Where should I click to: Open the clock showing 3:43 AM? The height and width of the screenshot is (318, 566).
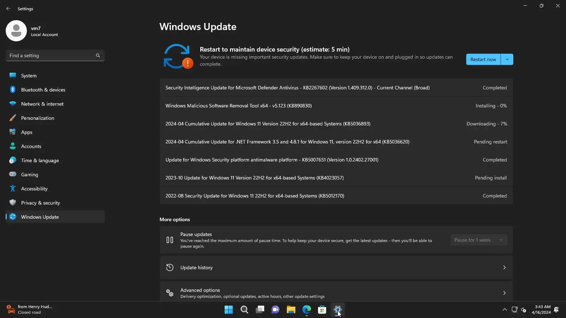pyautogui.click(x=541, y=310)
